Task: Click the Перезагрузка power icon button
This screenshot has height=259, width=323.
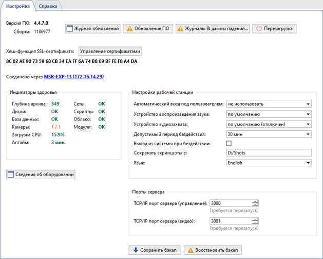Action: pyautogui.click(x=275, y=28)
